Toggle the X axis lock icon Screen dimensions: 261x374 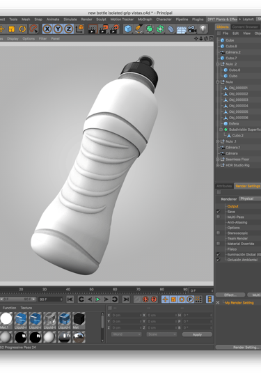(47, 29)
